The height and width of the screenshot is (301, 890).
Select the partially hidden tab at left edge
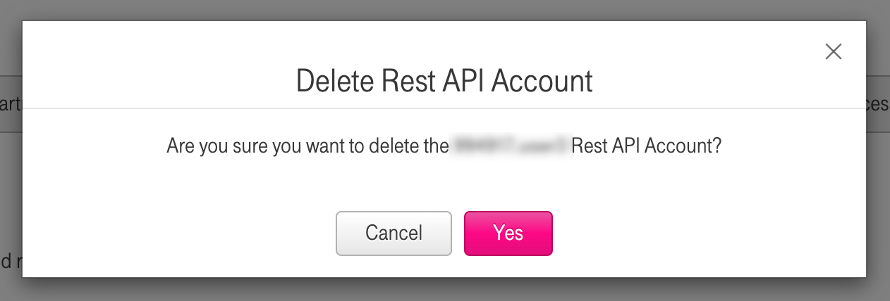point(10,104)
